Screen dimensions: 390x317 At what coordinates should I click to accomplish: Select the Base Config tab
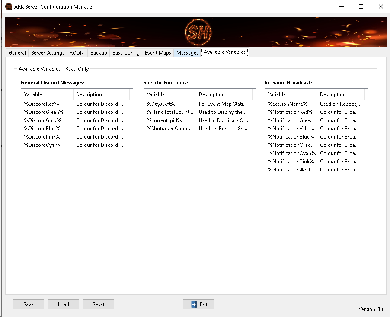pyautogui.click(x=126, y=53)
